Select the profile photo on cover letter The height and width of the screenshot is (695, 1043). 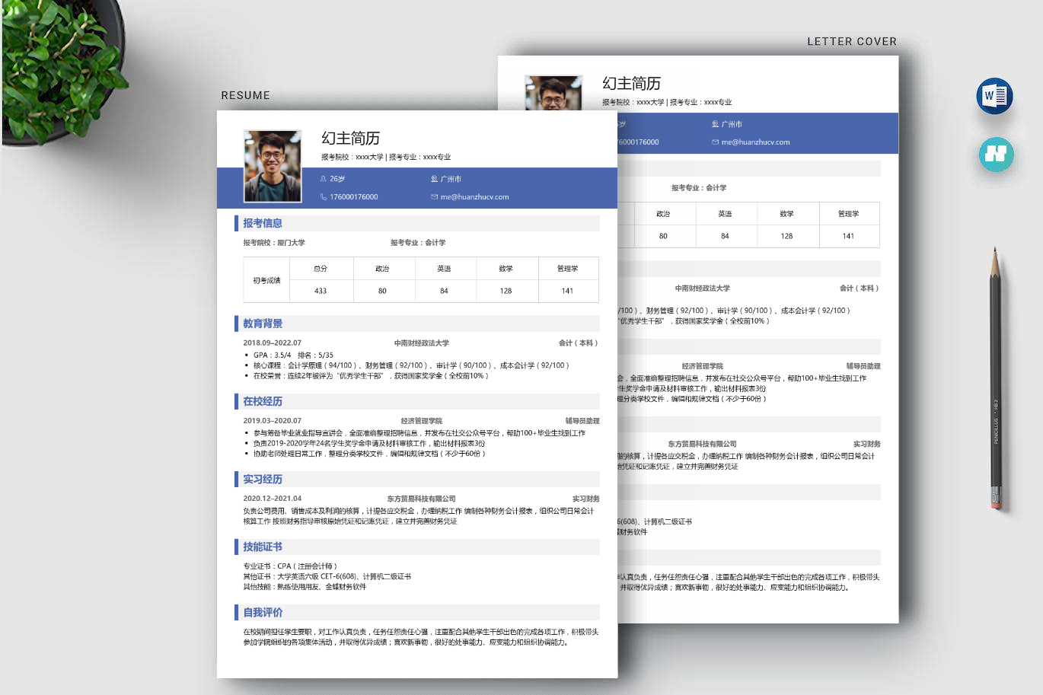pos(553,93)
